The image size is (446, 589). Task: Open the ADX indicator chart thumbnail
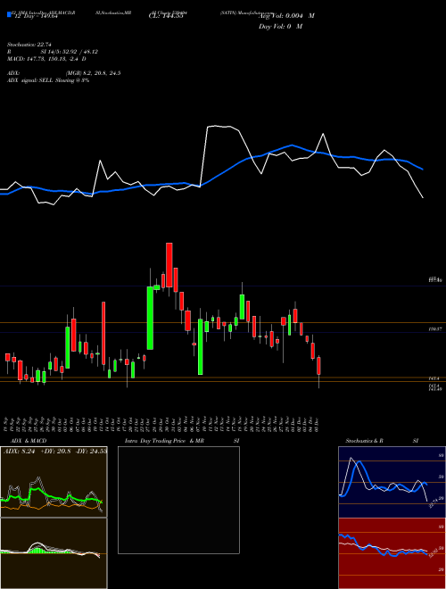coord(54,482)
